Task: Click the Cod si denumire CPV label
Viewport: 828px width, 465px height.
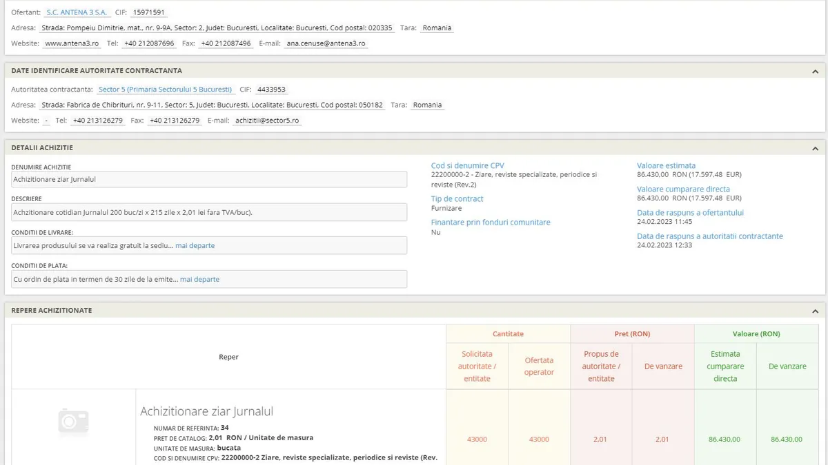Action: click(467, 166)
